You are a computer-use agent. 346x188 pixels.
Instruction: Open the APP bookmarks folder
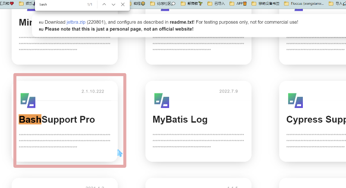(x=240, y=3)
